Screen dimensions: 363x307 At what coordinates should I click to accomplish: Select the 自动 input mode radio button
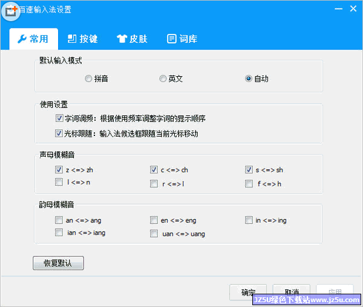(249, 79)
